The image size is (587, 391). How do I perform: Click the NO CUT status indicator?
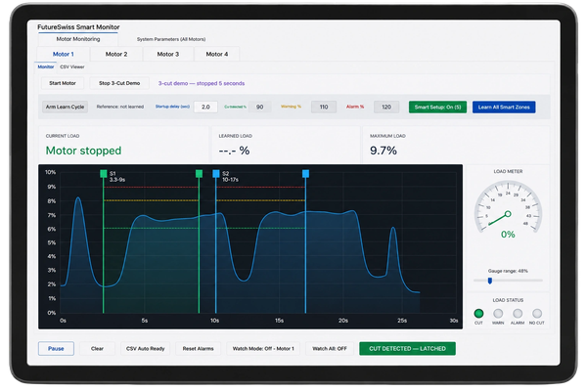click(x=537, y=313)
